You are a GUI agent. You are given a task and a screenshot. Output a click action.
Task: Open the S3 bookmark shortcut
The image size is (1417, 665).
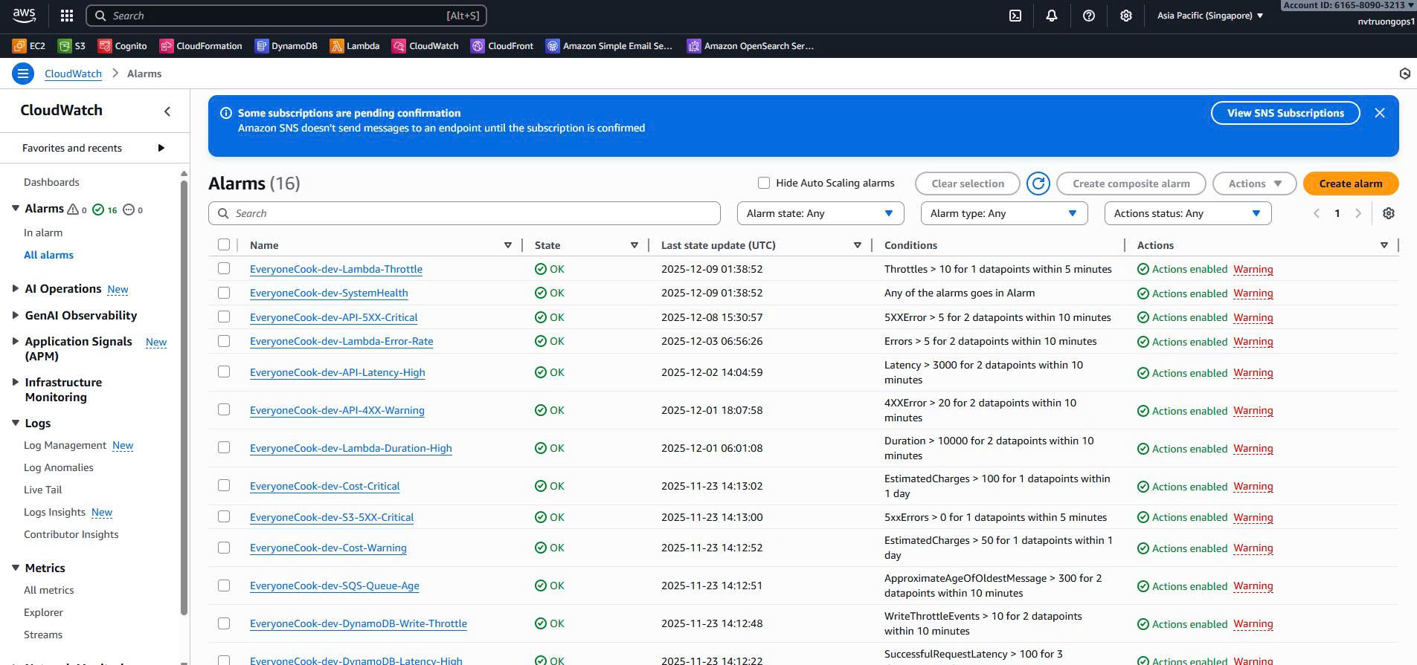click(72, 46)
